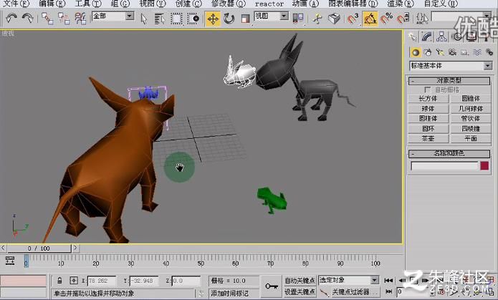The width and height of the screenshot is (498, 300).
Task: Toggle Window/Crossing selection mode
Action: pyautogui.click(x=193, y=19)
